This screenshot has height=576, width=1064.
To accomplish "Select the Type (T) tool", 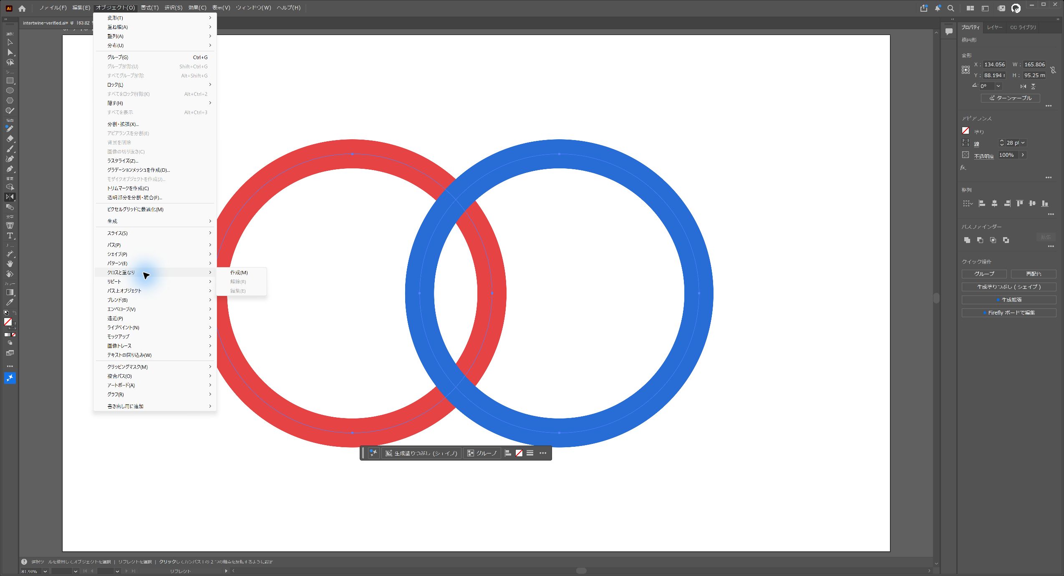I will point(10,235).
